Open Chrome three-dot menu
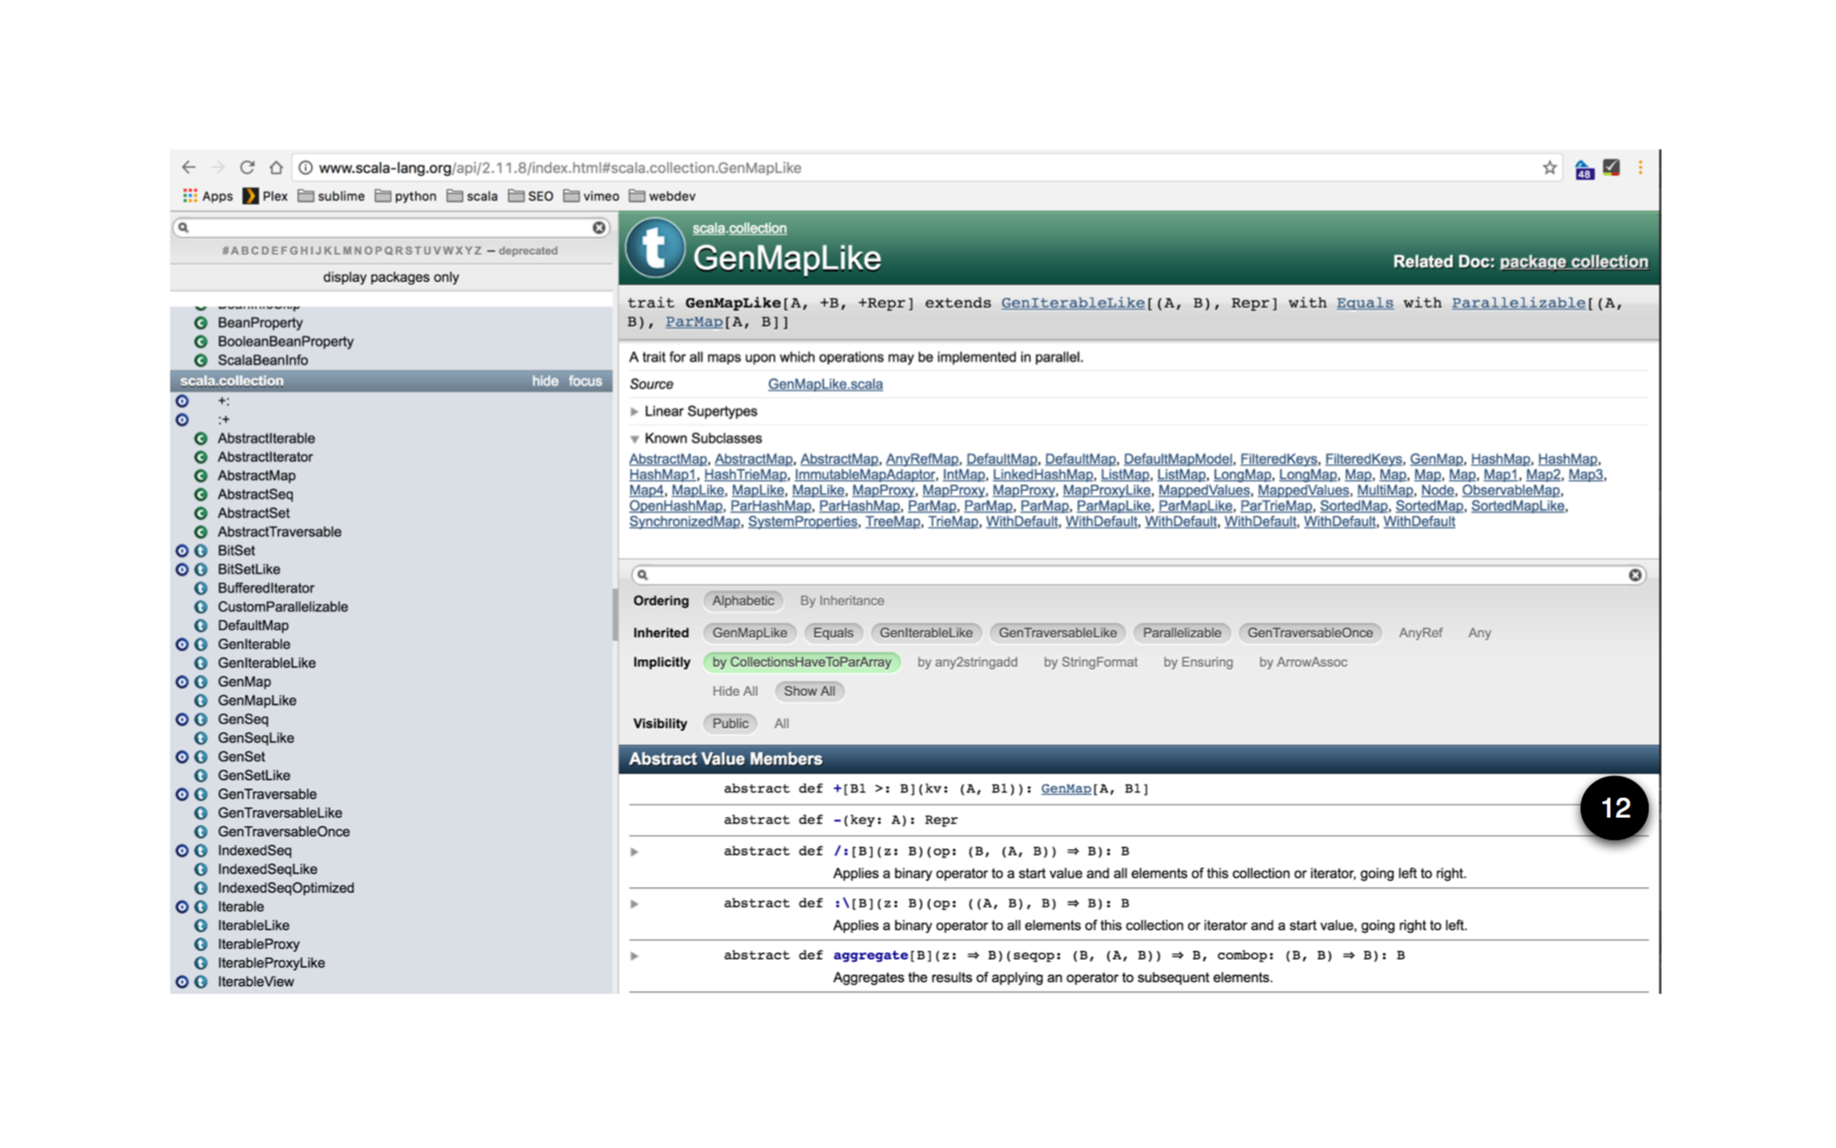Screen dimensions: 1836x1148 coord(1640,167)
